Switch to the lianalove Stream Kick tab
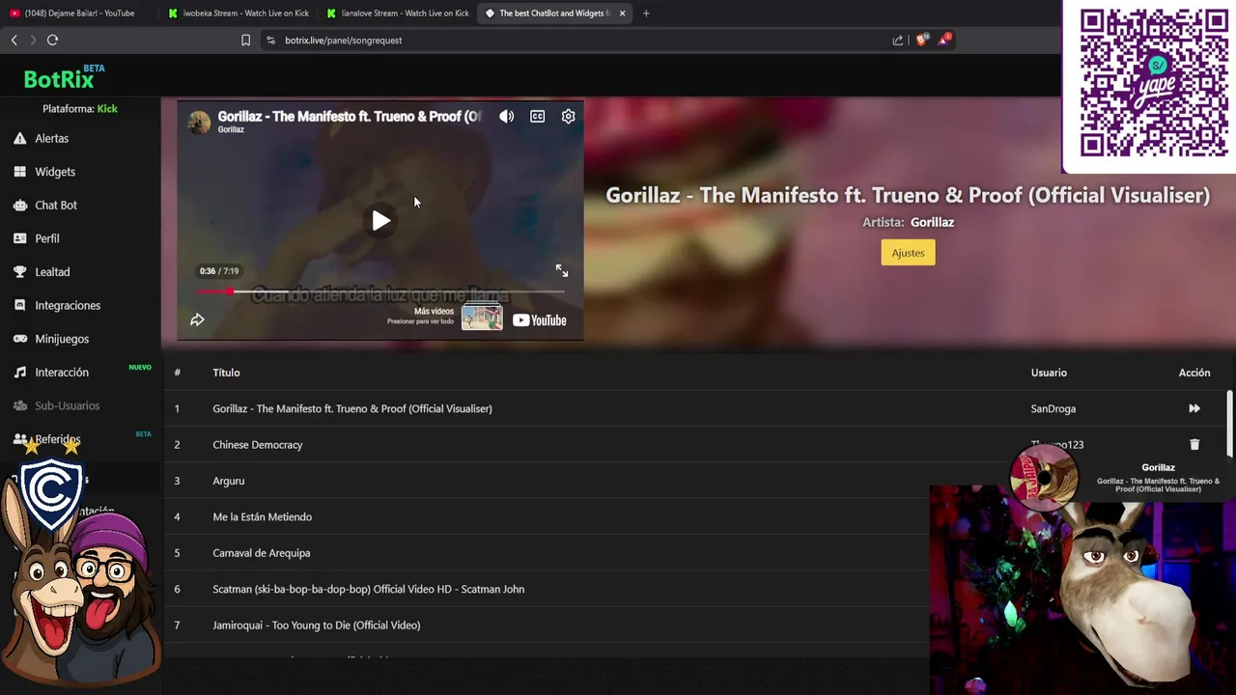The width and height of the screenshot is (1236, 695). (x=397, y=14)
